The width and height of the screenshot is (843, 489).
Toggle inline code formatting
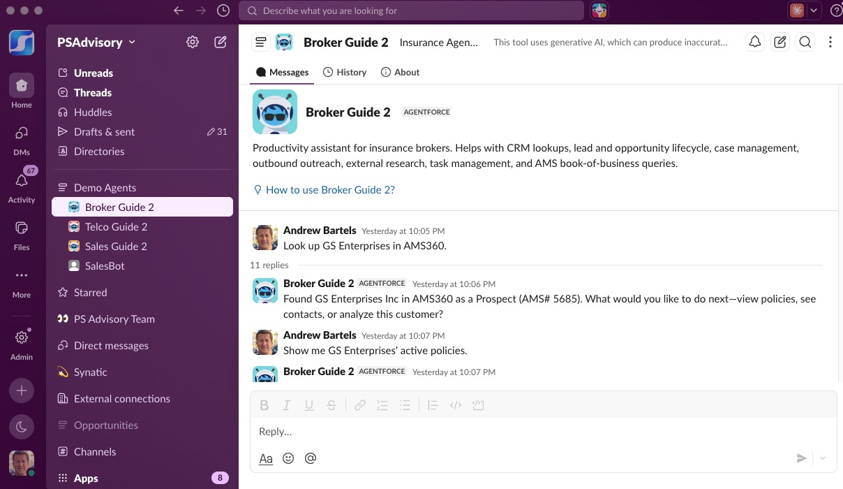[x=456, y=405]
